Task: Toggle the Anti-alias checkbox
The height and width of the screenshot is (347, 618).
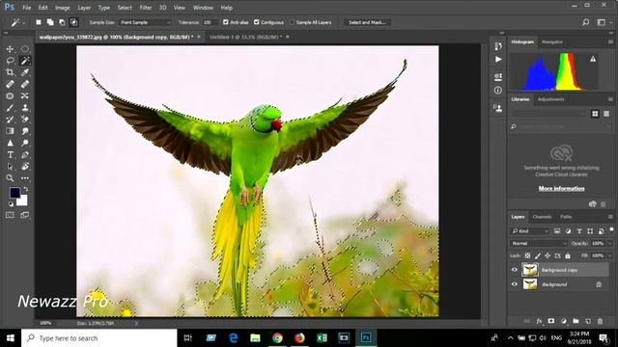Action: 226,22
